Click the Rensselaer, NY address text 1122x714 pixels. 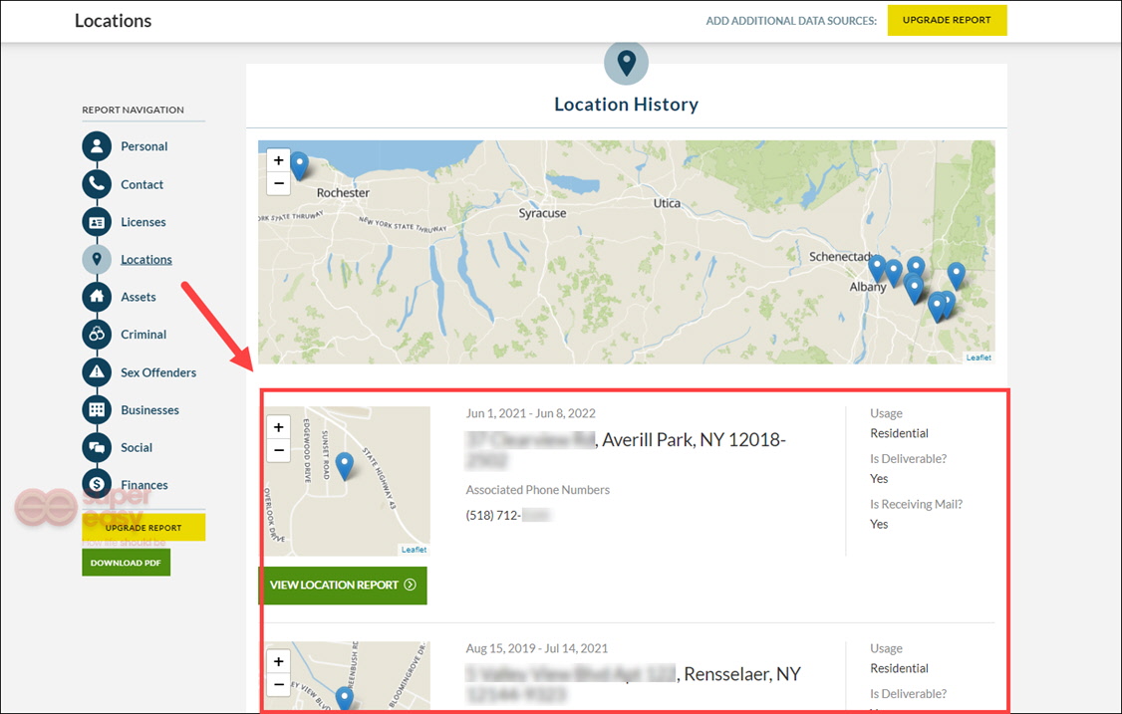click(634, 684)
